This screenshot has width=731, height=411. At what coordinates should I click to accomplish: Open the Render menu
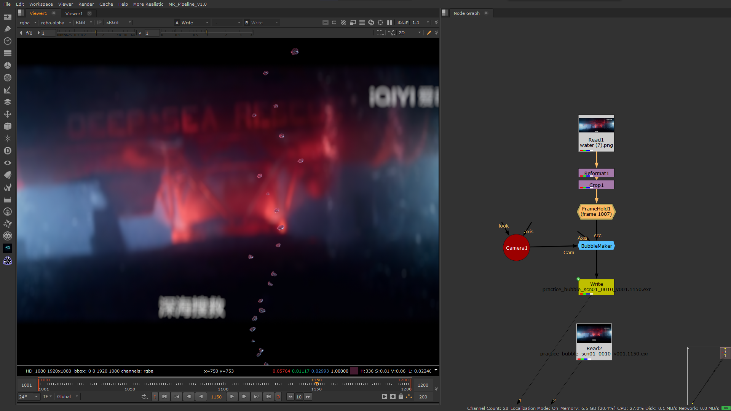tap(86, 4)
